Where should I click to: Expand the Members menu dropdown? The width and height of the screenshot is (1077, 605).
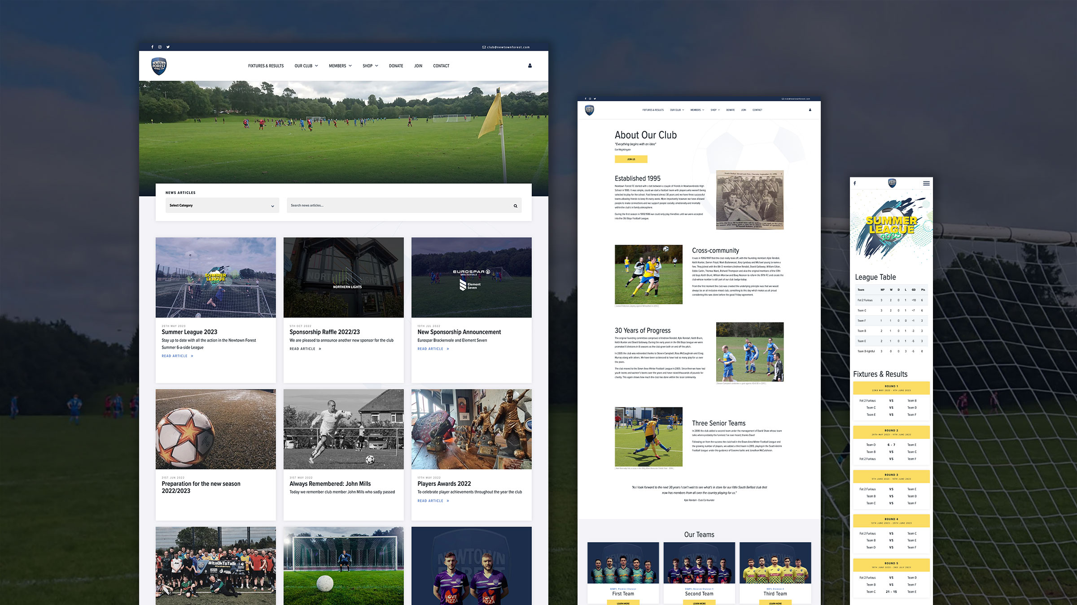pyautogui.click(x=340, y=66)
